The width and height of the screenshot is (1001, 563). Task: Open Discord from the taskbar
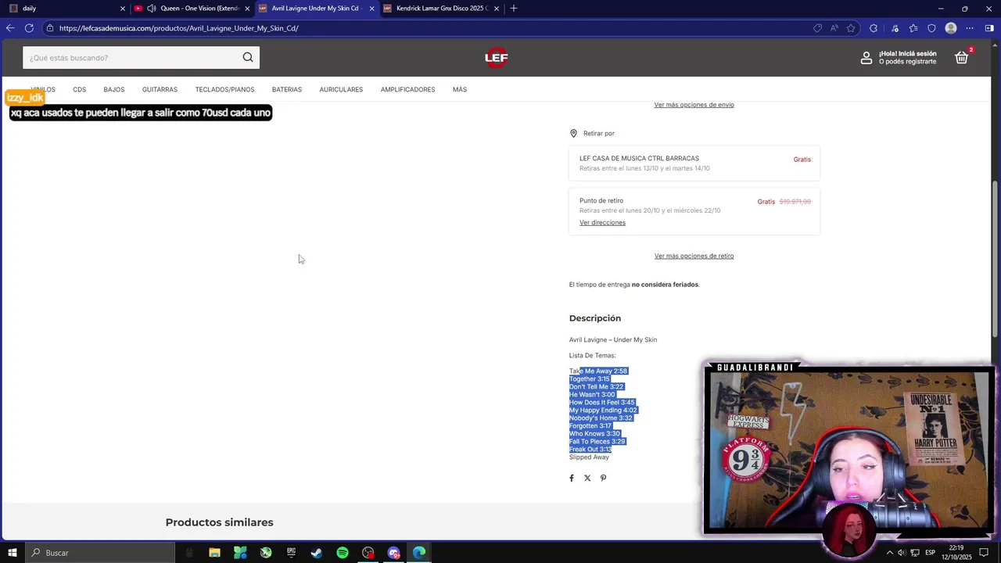click(393, 553)
